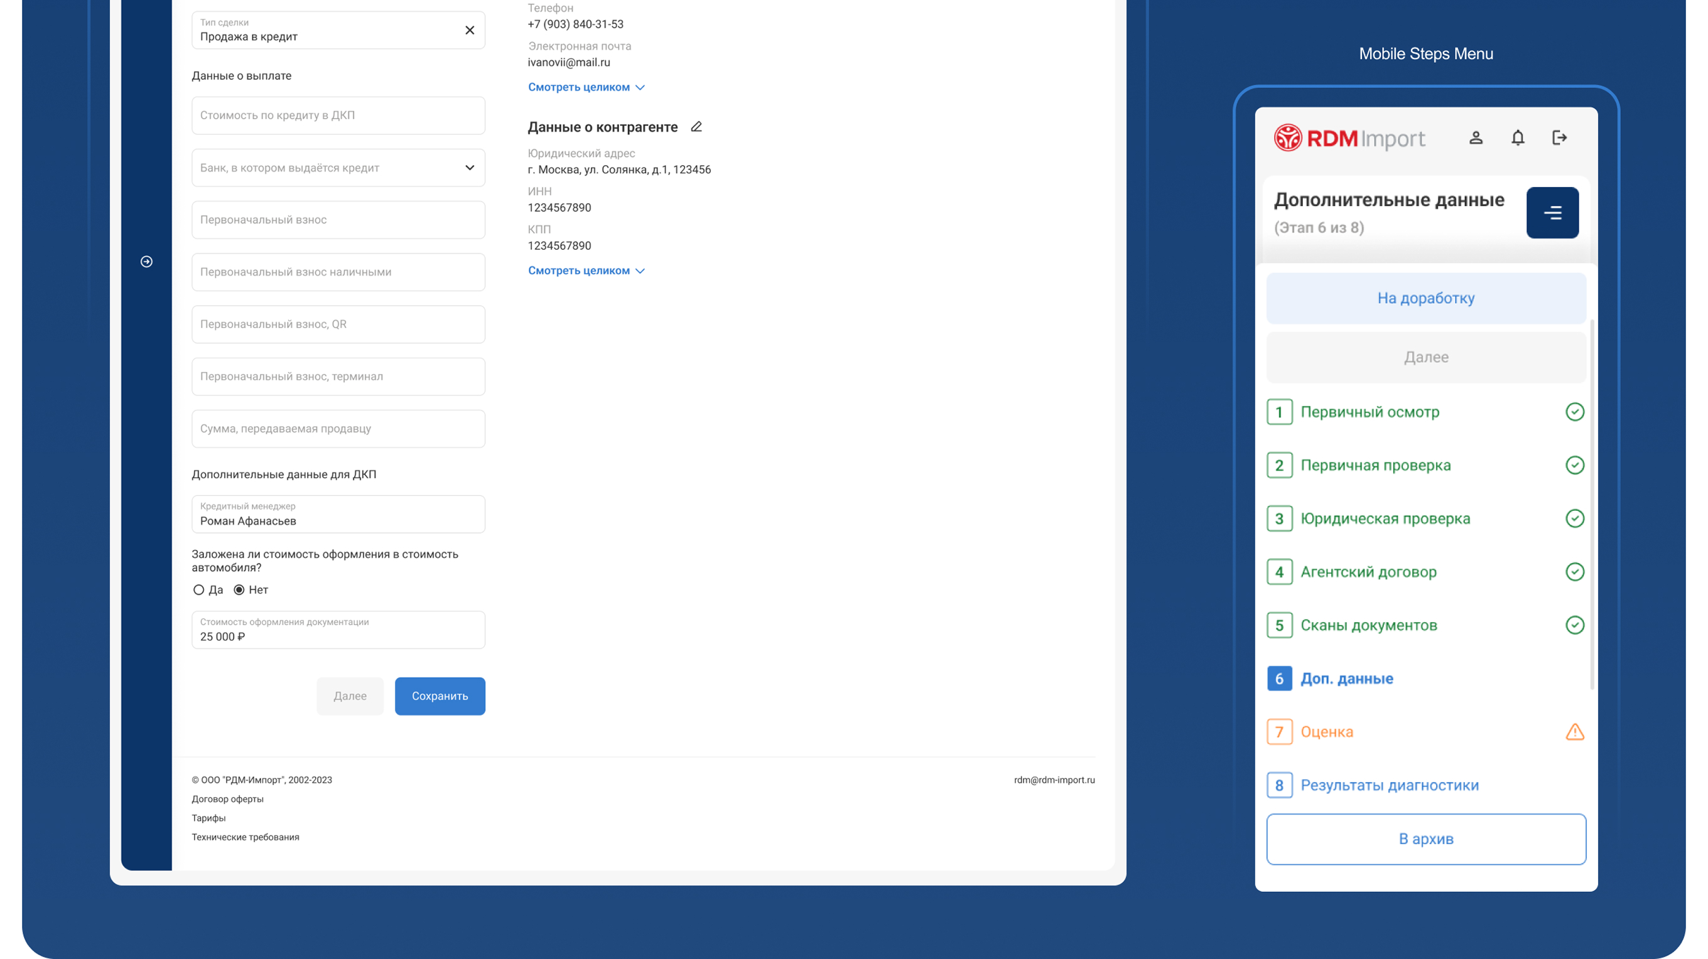Click Кредитный менеджер field
This screenshot has width=1708, height=959.
pyautogui.click(x=338, y=514)
